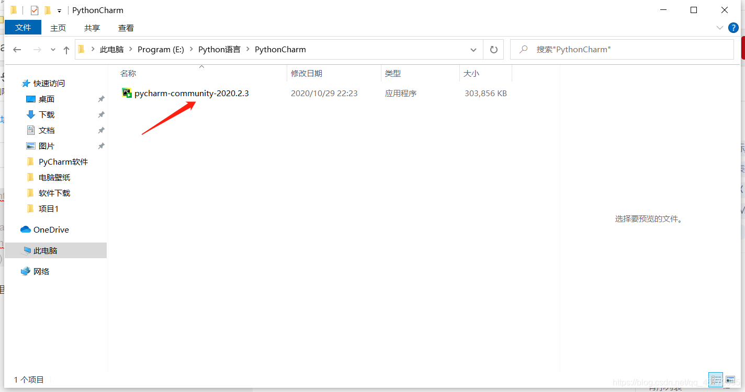Select 网络 in the navigation pane

click(41, 272)
